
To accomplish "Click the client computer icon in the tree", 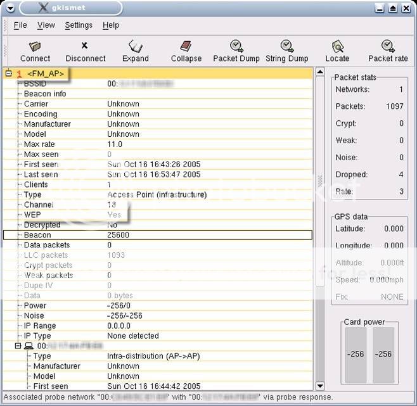I will pyautogui.click(x=29, y=346).
